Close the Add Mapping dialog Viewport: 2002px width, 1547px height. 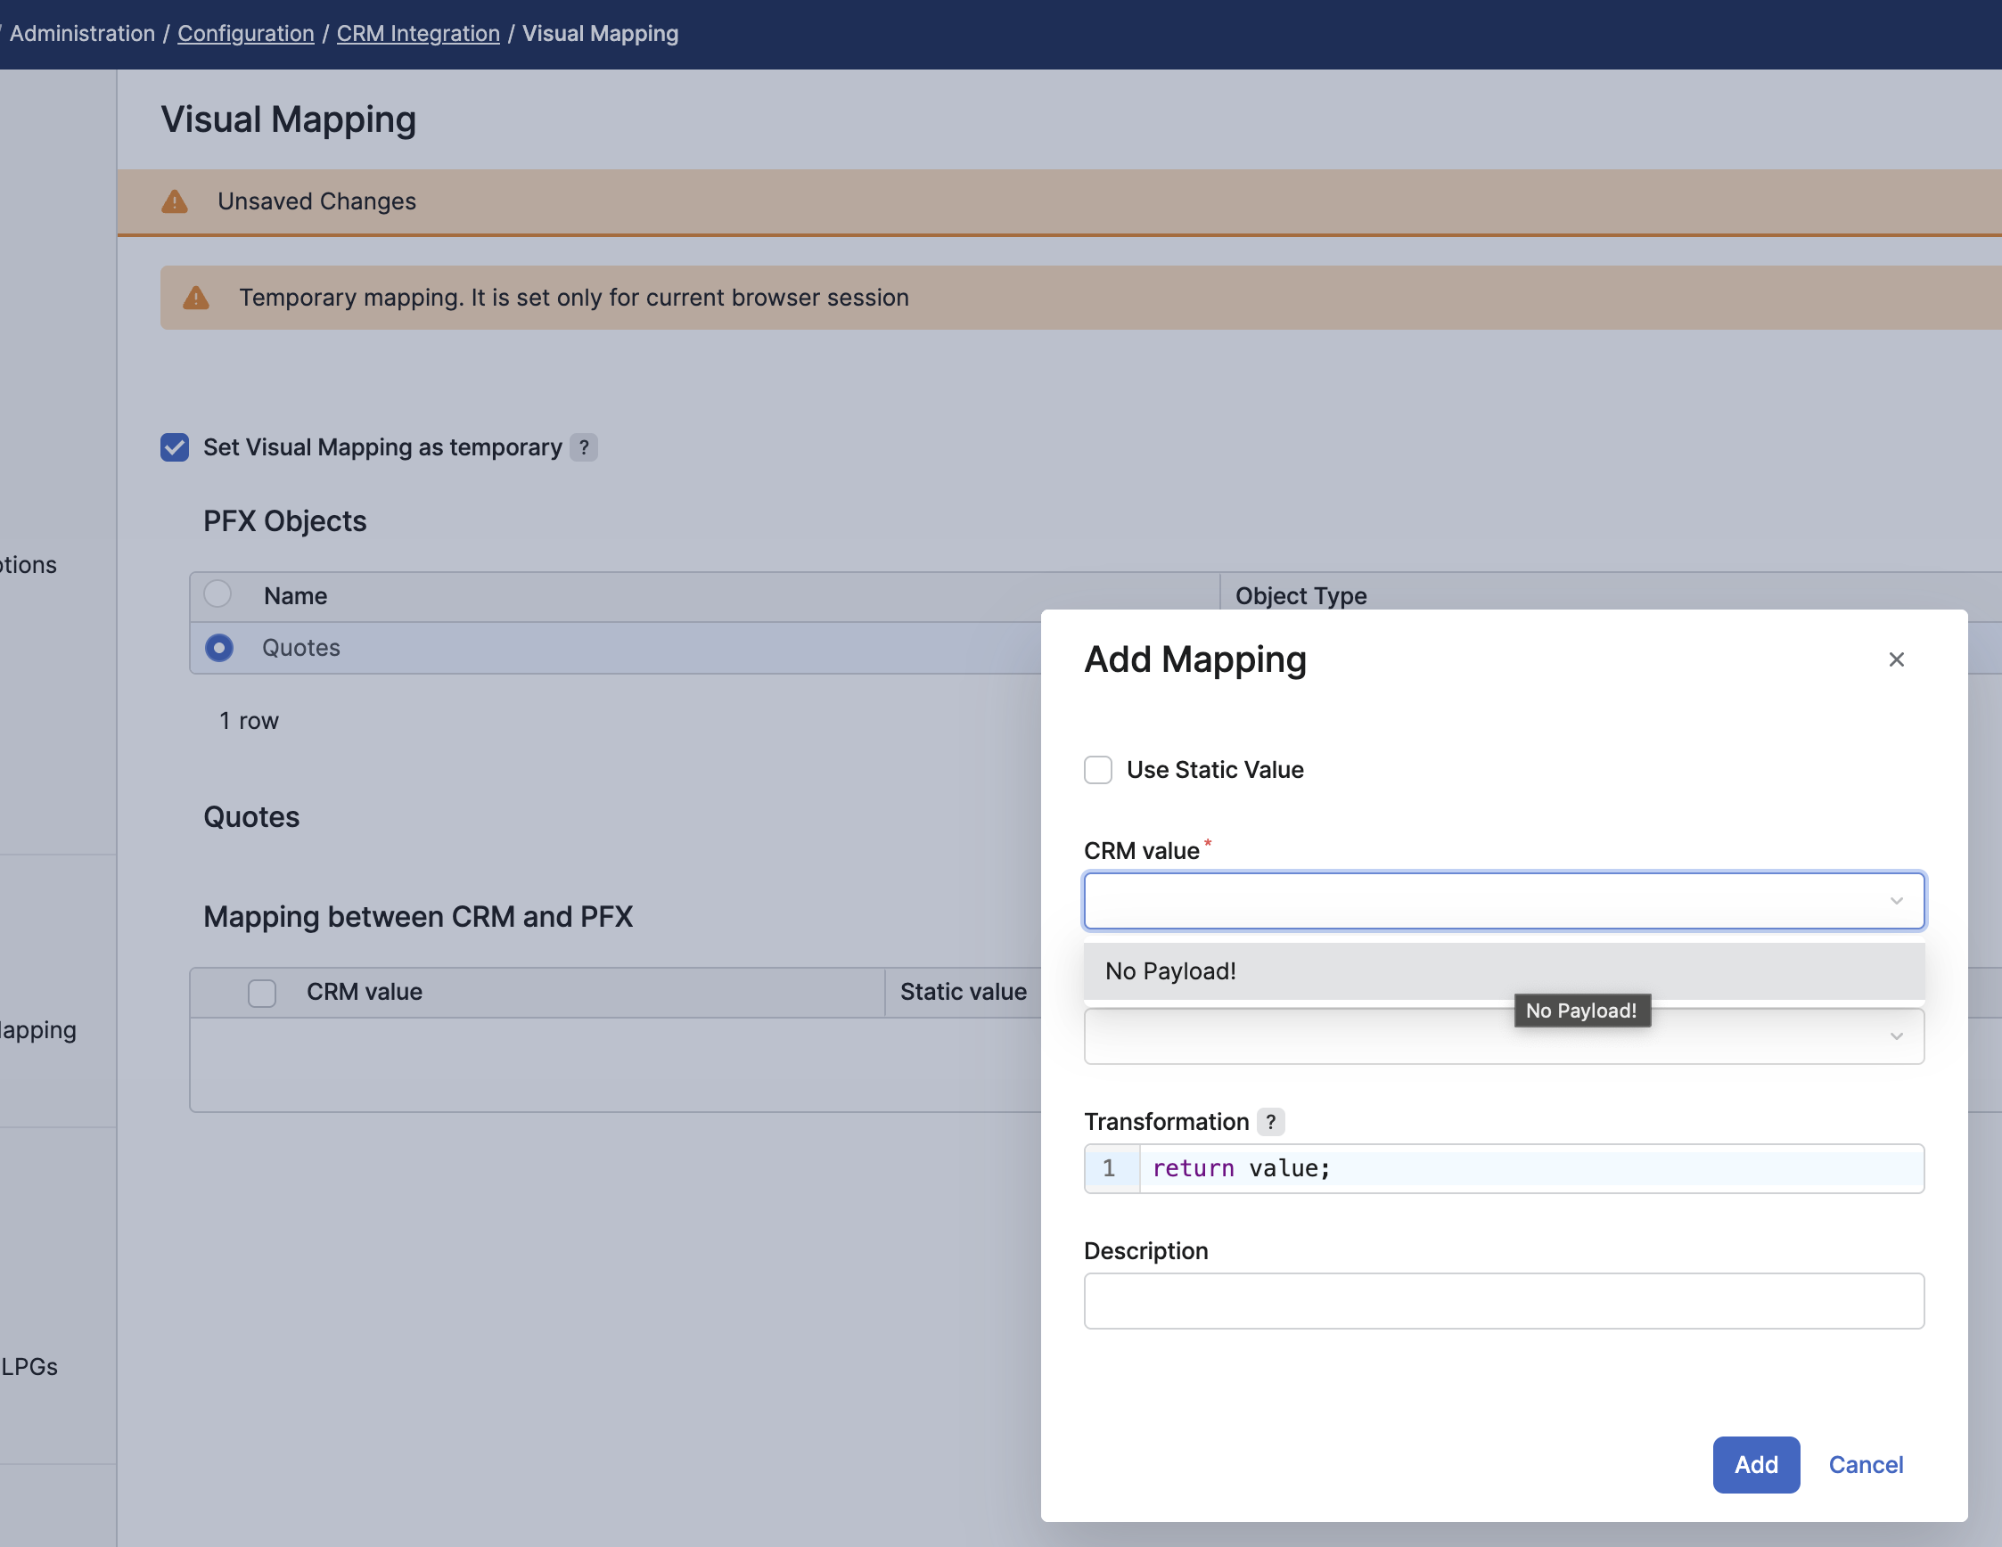1896,659
